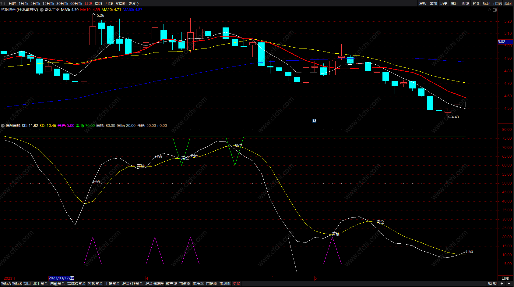Expand 更多 period options
Image resolution: width=514 pixels, height=287 pixels.
coord(134,3)
